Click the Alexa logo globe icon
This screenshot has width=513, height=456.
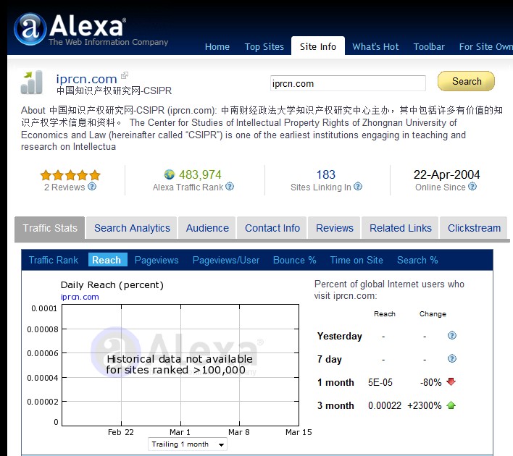click(x=30, y=29)
